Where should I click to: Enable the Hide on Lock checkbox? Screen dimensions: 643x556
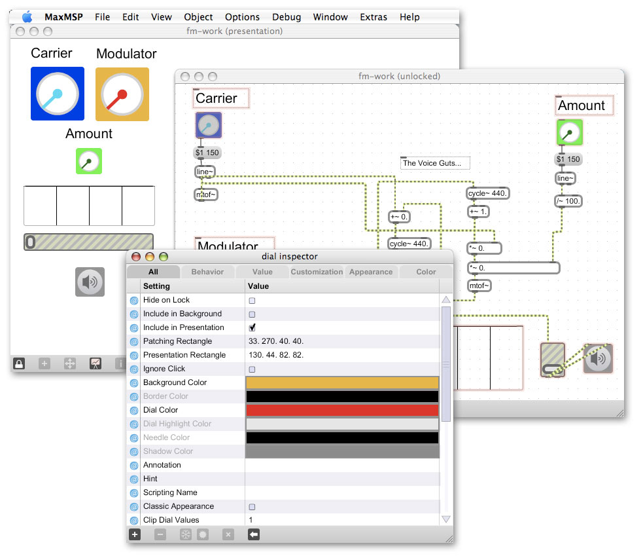click(252, 301)
